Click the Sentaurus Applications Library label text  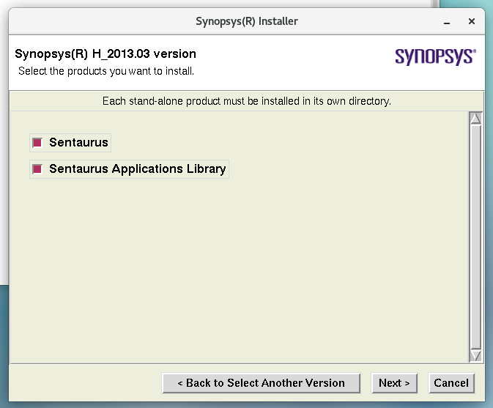coord(137,169)
